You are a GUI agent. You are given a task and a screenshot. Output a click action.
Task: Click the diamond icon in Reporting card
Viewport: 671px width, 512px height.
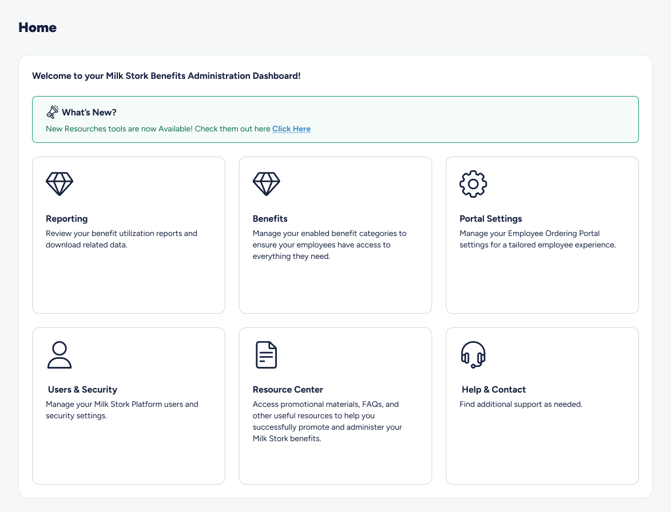click(59, 184)
